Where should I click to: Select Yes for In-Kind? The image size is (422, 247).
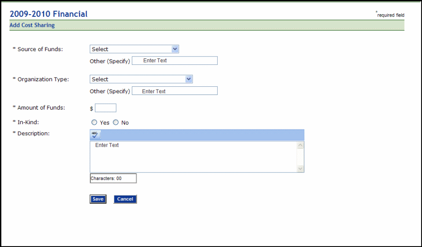pos(94,122)
